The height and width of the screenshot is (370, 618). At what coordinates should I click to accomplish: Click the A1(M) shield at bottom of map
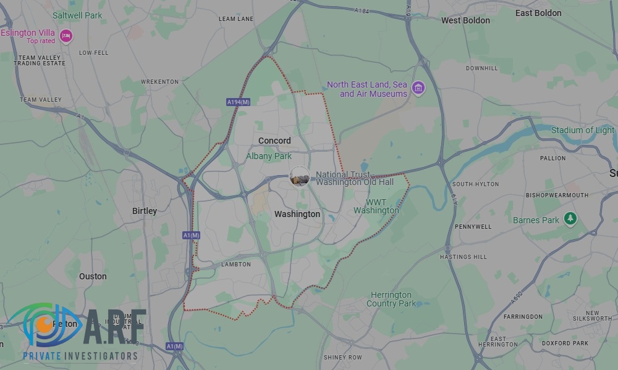click(x=174, y=347)
